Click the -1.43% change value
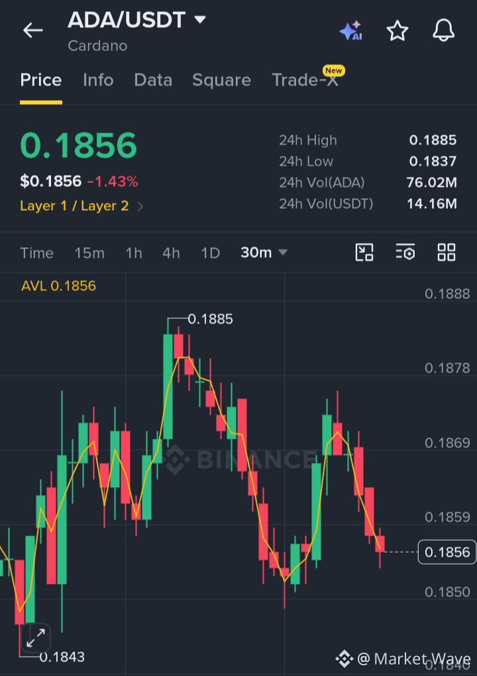Viewport: 477px width, 676px height. [113, 182]
